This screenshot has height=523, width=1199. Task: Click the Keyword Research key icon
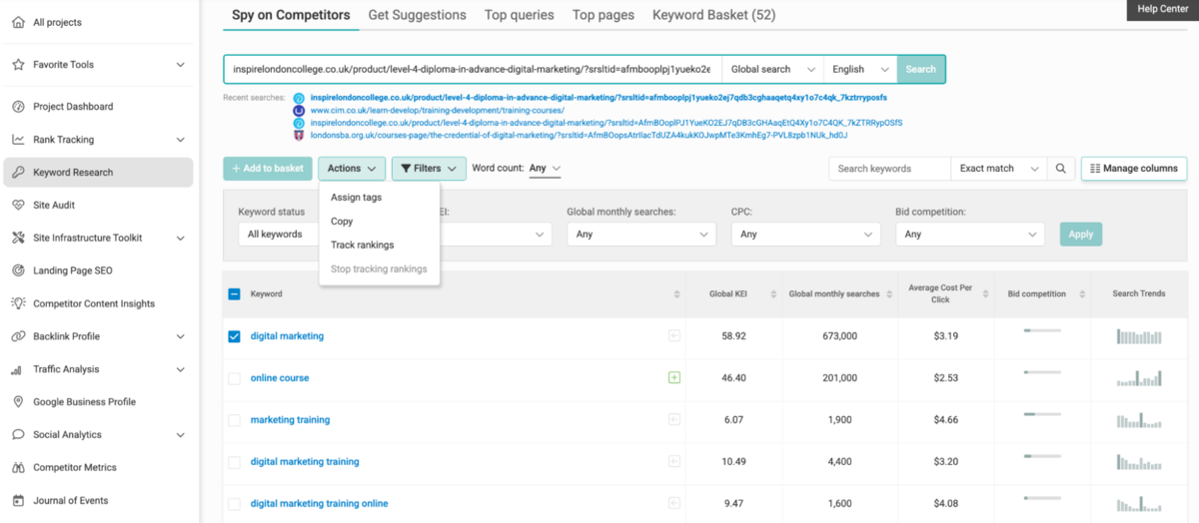point(18,173)
